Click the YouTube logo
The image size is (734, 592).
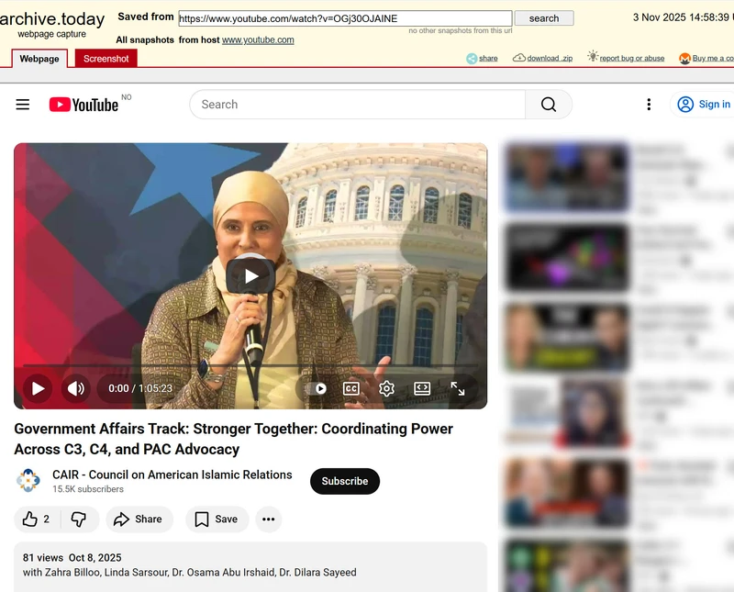click(83, 105)
